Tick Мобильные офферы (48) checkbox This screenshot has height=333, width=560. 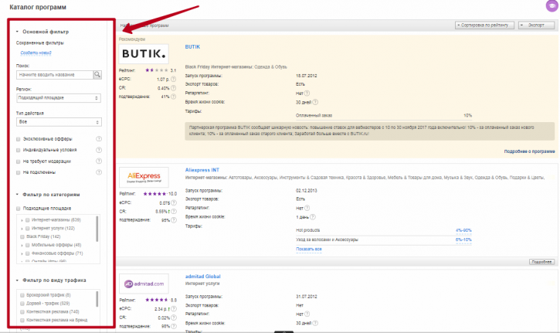point(28,245)
